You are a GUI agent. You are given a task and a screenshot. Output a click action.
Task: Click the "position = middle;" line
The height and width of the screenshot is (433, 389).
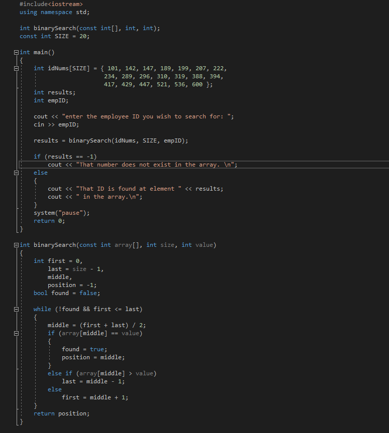coord(93,357)
